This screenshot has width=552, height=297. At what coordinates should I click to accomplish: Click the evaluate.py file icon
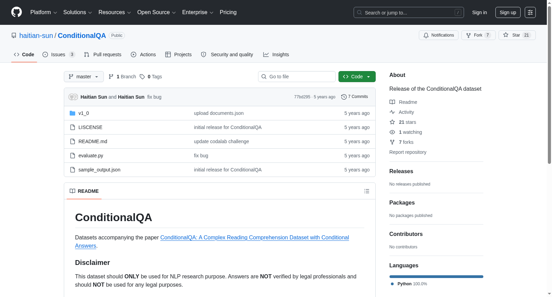tap(72, 156)
